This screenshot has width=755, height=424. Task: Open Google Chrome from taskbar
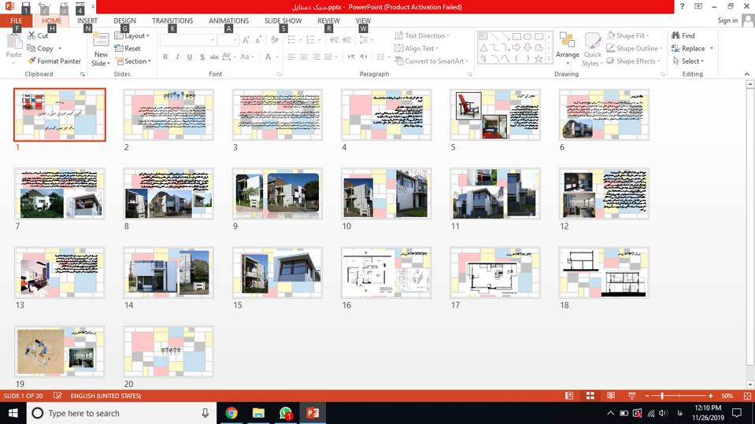[231, 413]
